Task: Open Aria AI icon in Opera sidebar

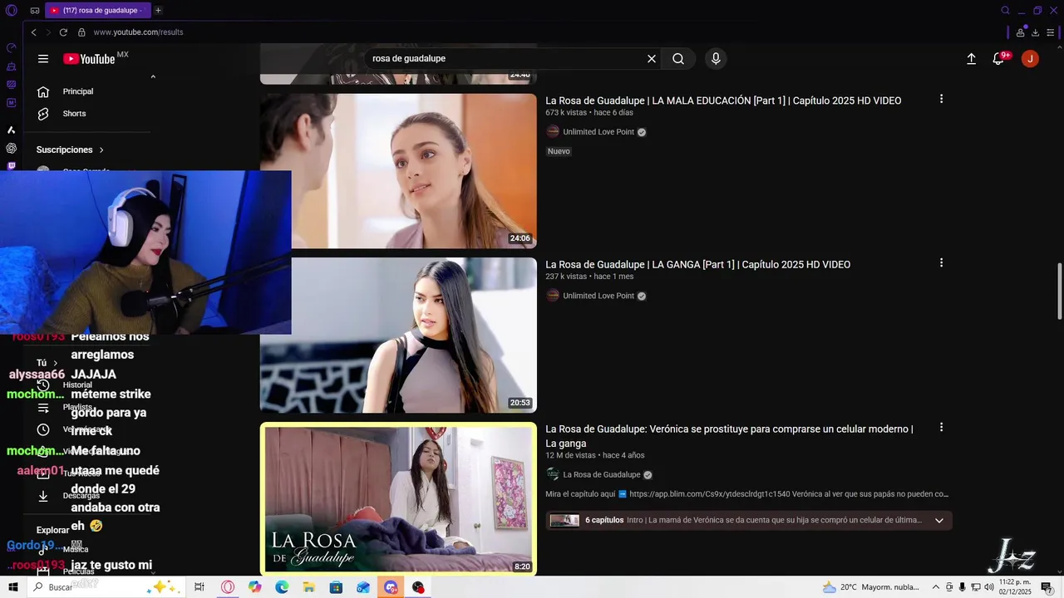Action: (11, 130)
